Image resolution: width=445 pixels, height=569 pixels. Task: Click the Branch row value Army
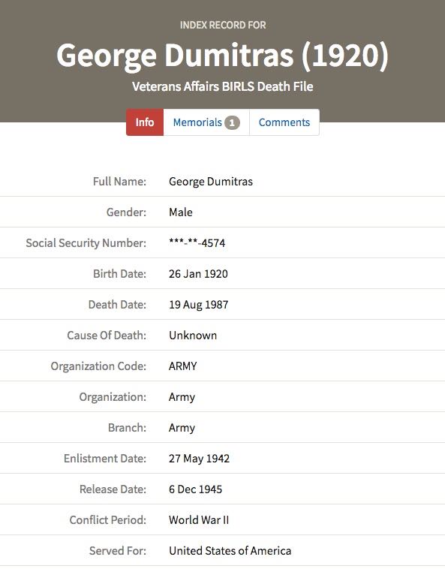click(x=182, y=428)
